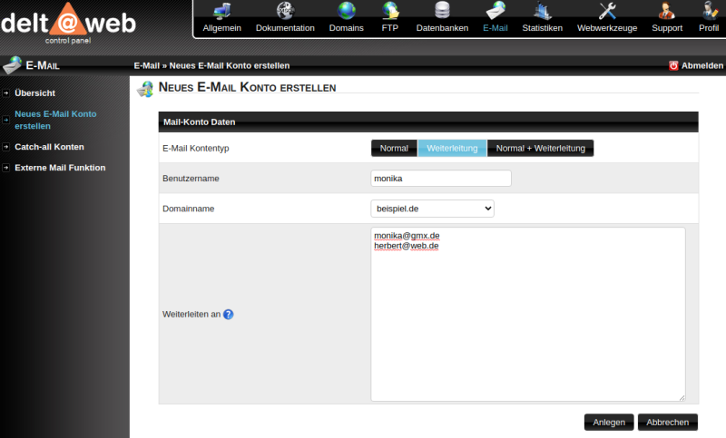This screenshot has width=726, height=438.
Task: Open the Übersicht sidebar item
Action: coord(35,92)
